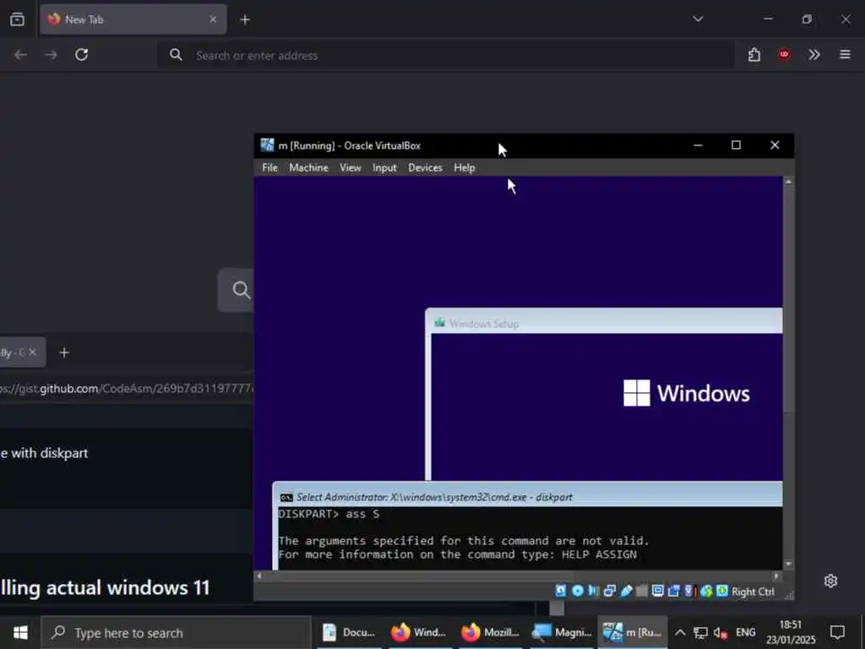Viewport: 865px width, 649px height.
Task: Click the VirtualBox horizontal scrollbar left arrow
Action: click(258, 575)
